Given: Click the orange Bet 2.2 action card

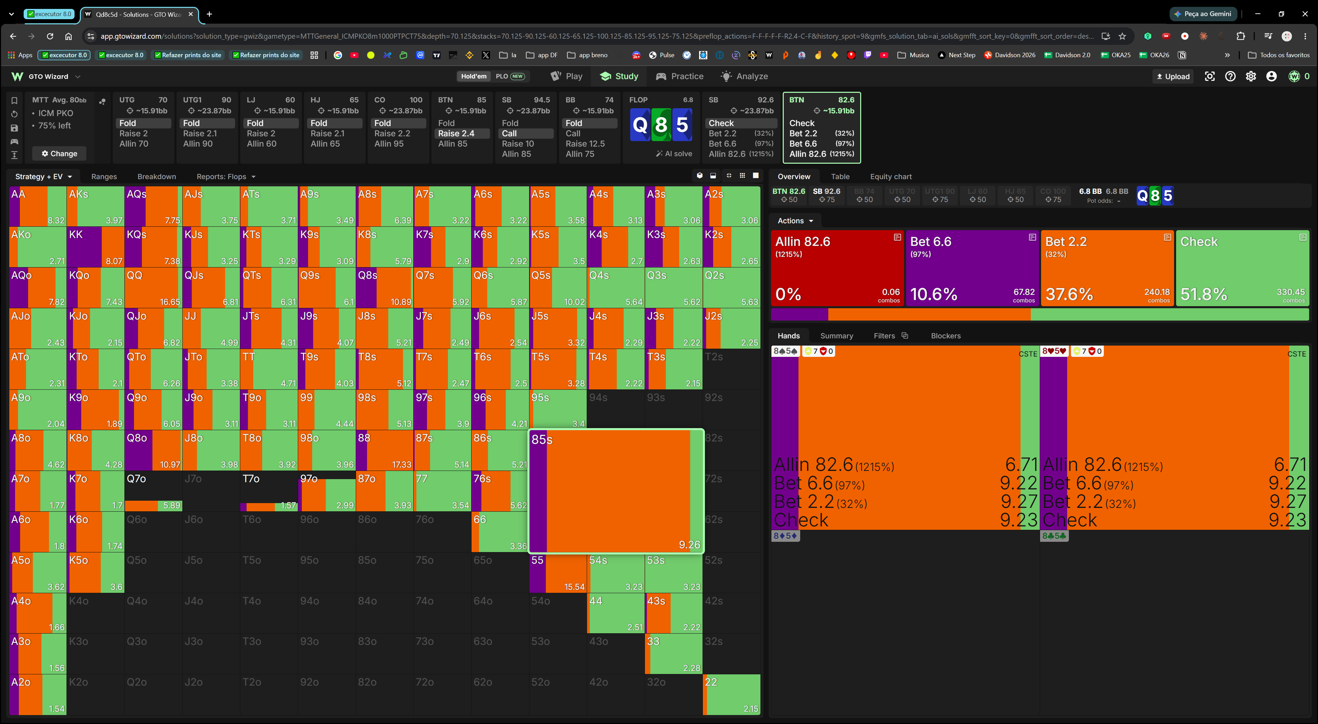Looking at the screenshot, I should point(1107,268).
